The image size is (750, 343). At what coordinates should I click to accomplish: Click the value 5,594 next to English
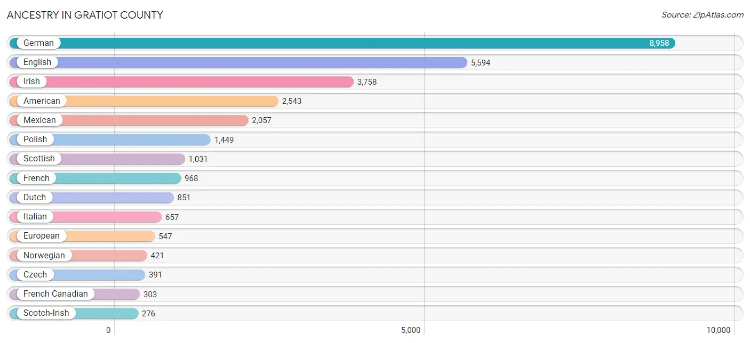pos(481,63)
